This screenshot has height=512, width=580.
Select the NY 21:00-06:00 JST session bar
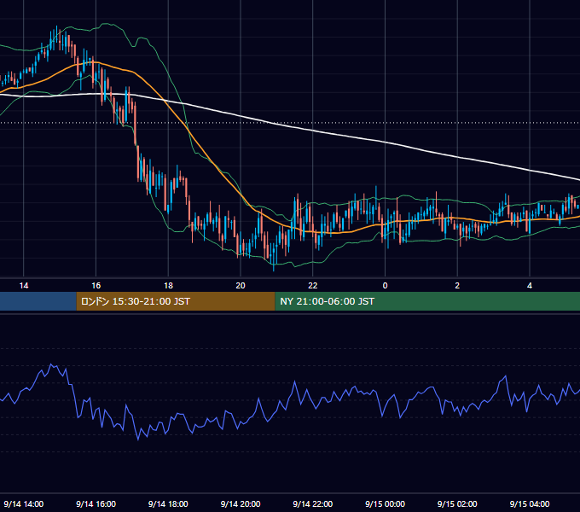[427, 301]
